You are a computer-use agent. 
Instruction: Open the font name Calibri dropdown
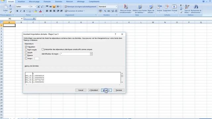pyautogui.click(x=29, y=7)
